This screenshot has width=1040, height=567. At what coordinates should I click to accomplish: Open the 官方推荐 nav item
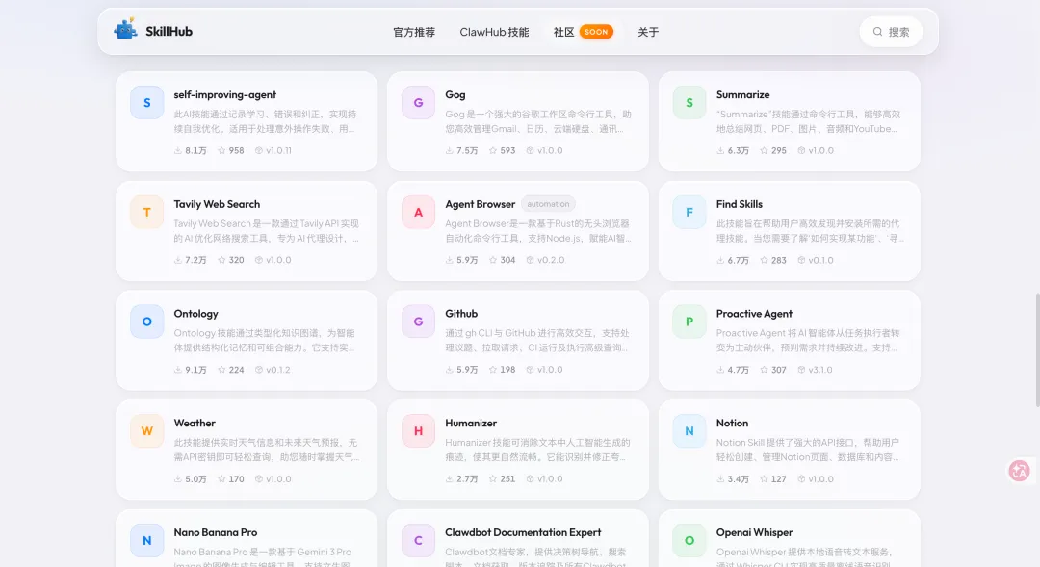point(414,32)
